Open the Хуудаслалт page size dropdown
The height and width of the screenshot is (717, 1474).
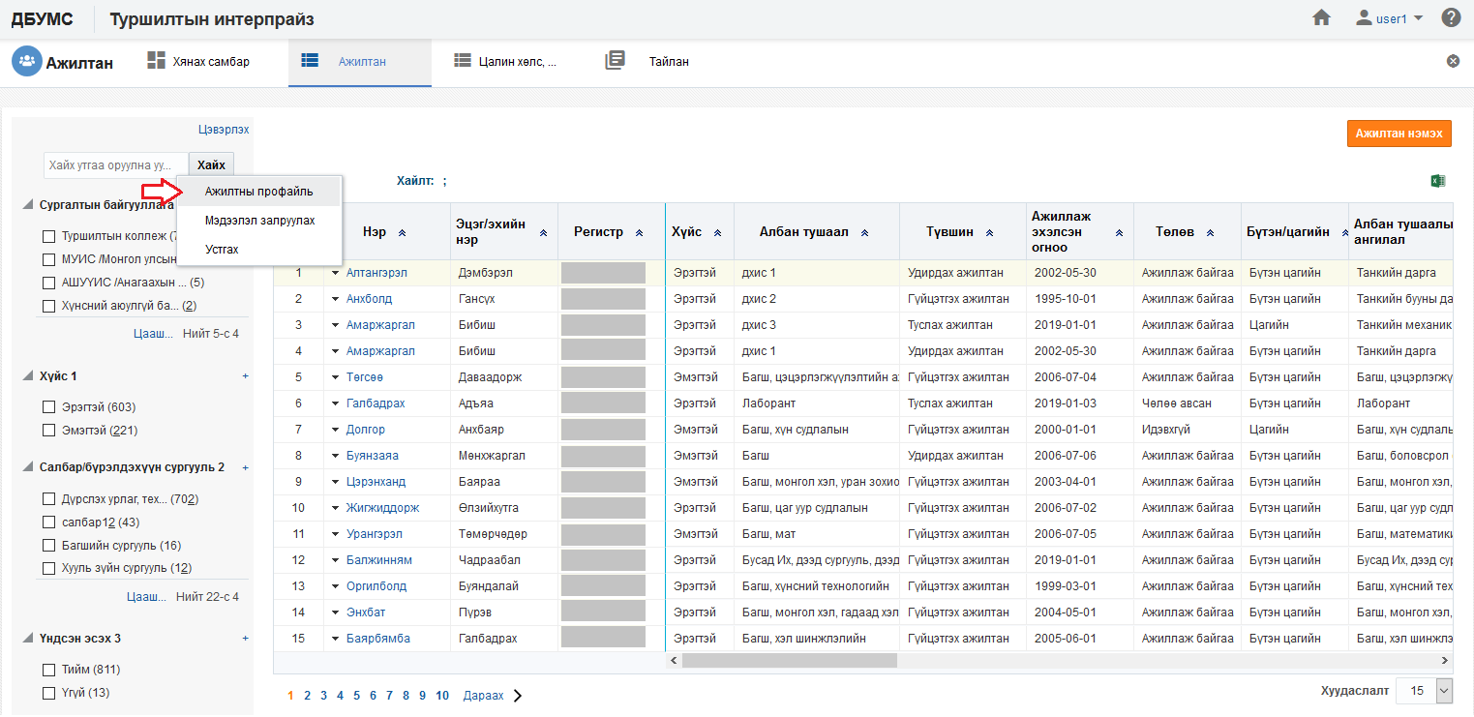1445,691
